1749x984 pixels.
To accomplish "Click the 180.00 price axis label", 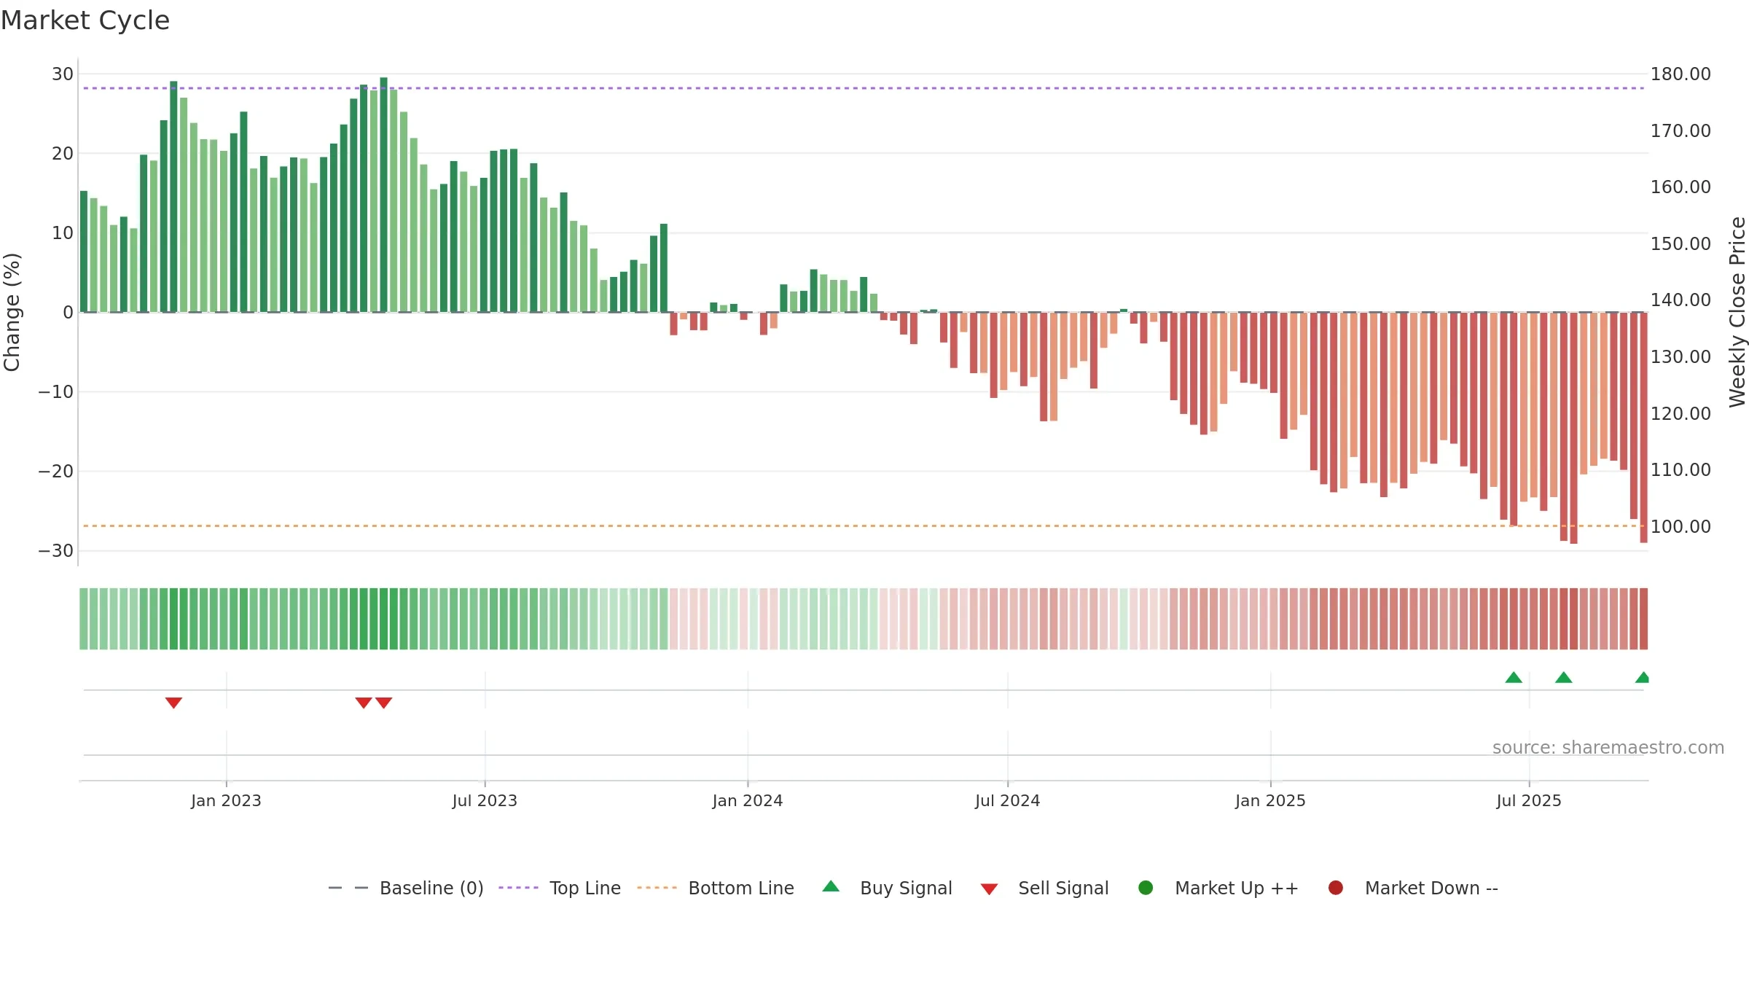I will tap(1680, 74).
